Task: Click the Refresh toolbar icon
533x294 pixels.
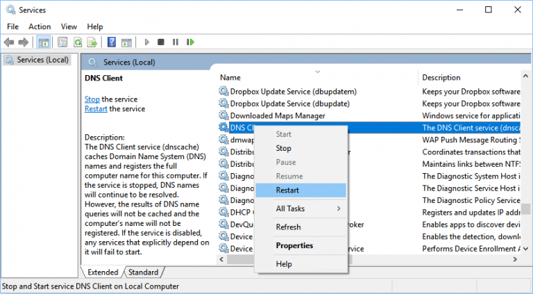Action: pyautogui.click(x=78, y=42)
